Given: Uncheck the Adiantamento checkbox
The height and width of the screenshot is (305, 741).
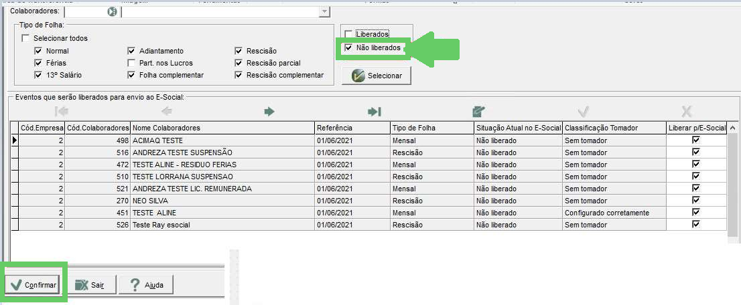Looking at the screenshot, I should tap(131, 51).
